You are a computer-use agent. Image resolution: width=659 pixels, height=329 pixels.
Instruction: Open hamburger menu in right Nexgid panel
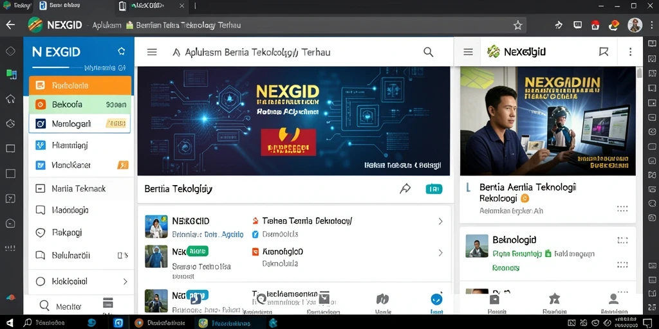[468, 52]
